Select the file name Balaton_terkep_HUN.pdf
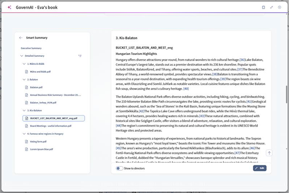Screen dimensions: 289x193 (43, 102)
